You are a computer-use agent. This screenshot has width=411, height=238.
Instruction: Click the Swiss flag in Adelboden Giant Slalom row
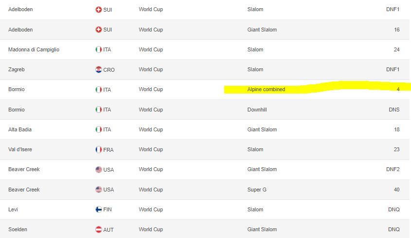click(x=99, y=30)
